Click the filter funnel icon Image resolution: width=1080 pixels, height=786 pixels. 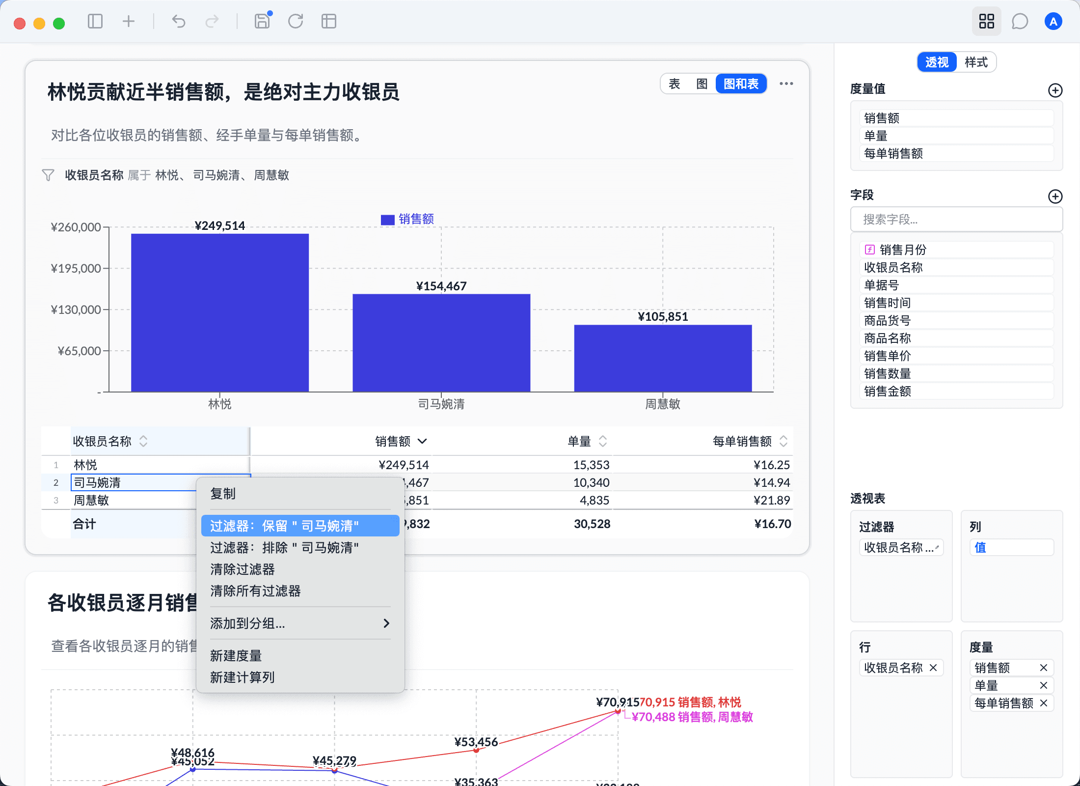tap(48, 175)
